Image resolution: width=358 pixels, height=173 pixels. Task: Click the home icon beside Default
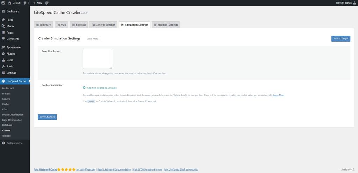click(9, 3)
